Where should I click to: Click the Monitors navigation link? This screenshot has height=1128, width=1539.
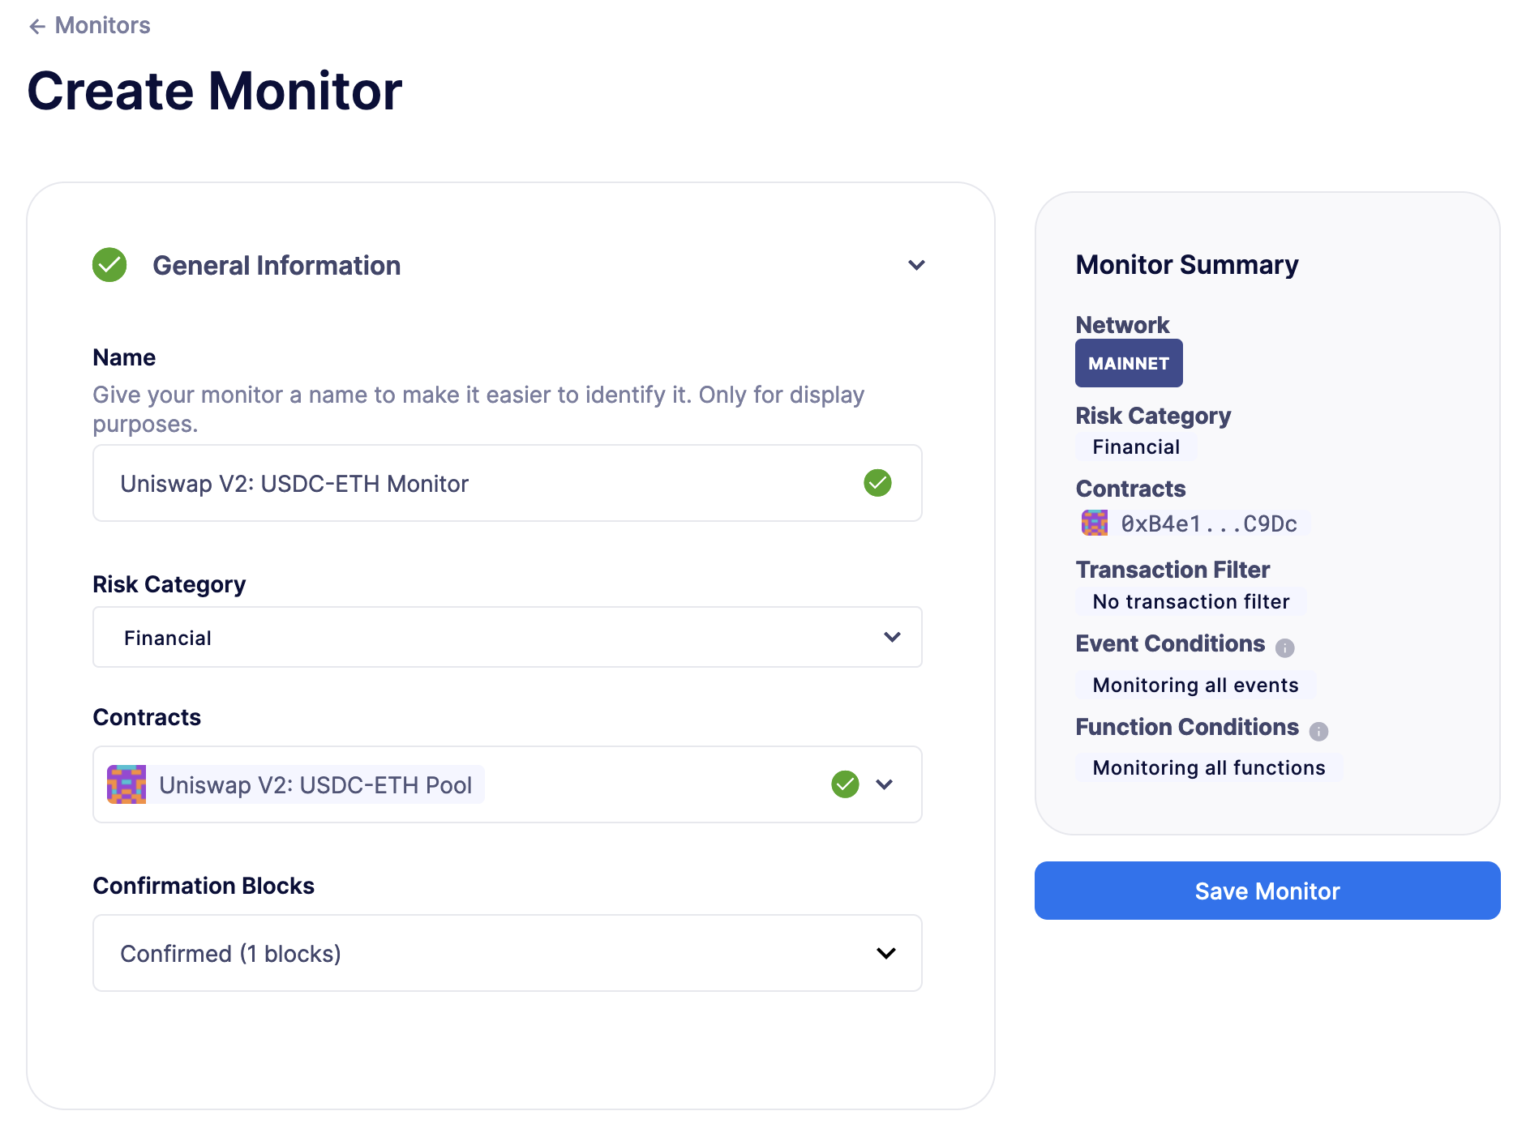click(101, 25)
